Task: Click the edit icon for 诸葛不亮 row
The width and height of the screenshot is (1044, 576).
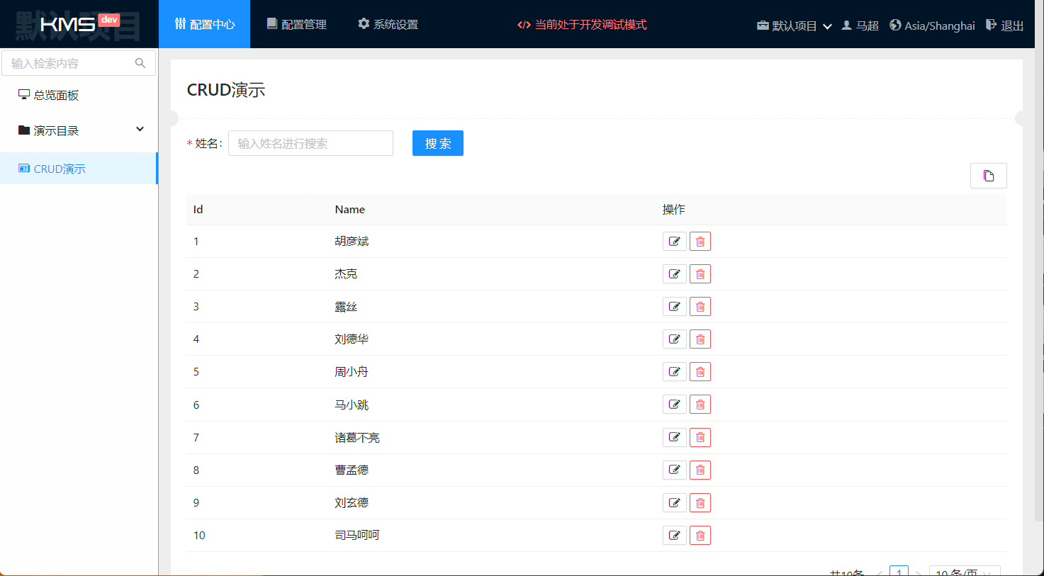Action: [x=674, y=438]
